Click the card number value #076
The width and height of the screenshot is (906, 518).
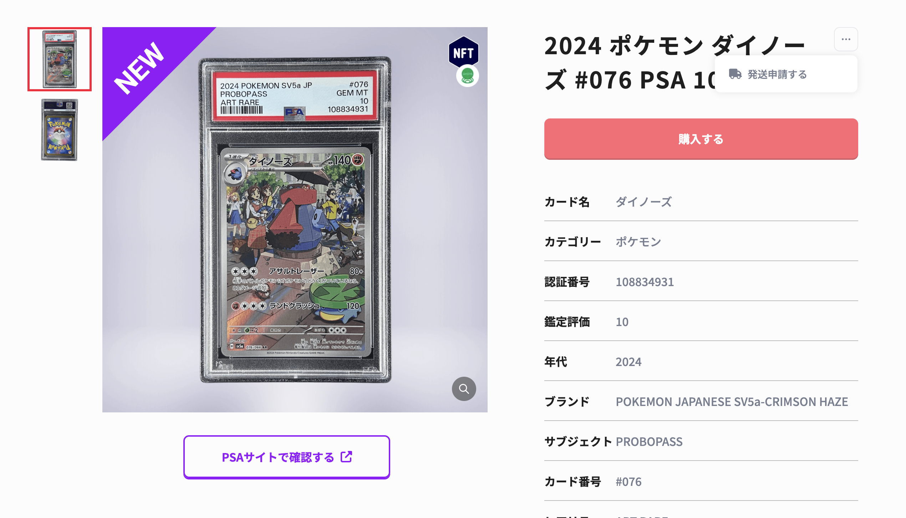coord(628,482)
